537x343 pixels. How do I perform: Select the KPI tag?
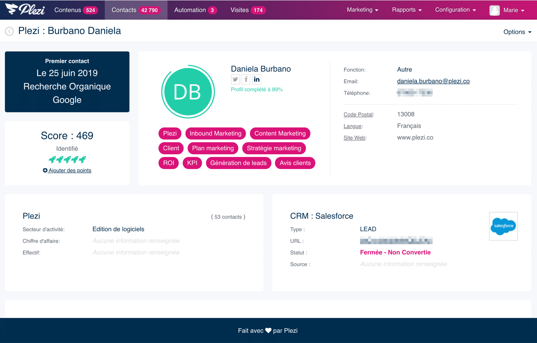tap(192, 163)
